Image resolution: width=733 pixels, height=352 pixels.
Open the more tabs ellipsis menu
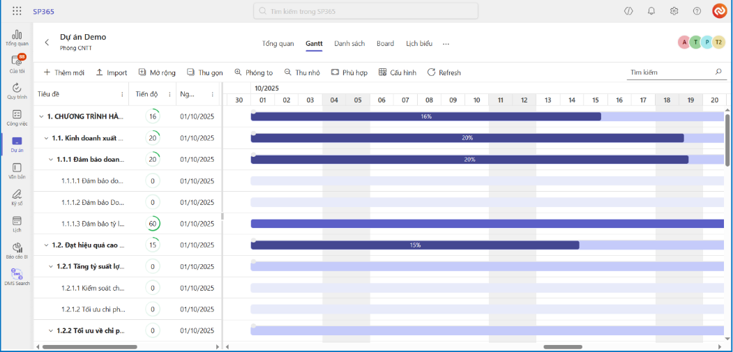pyautogui.click(x=446, y=44)
